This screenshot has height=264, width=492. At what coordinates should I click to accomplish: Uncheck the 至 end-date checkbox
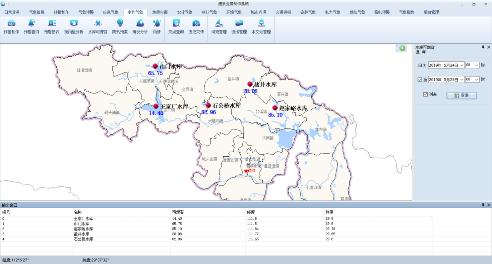(420, 80)
